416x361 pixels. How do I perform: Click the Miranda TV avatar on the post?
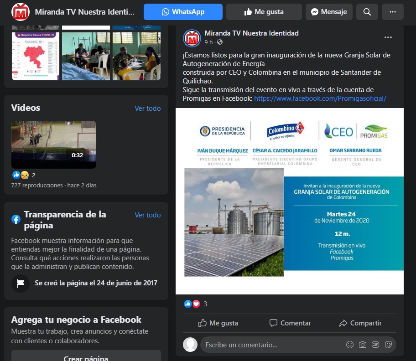coord(192,38)
